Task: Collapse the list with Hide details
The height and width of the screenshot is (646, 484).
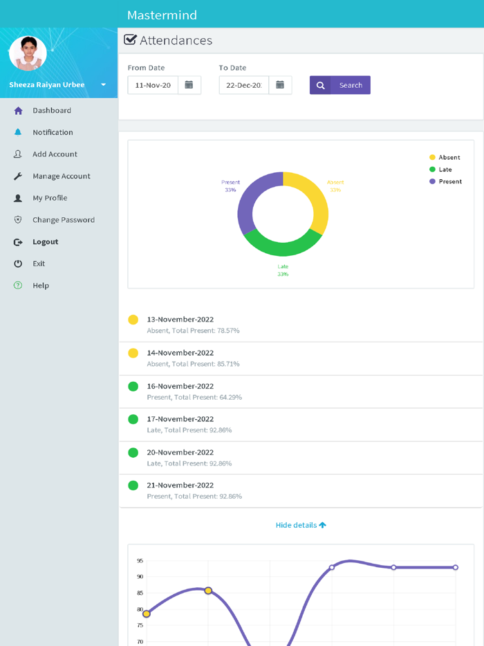Action: (x=301, y=525)
